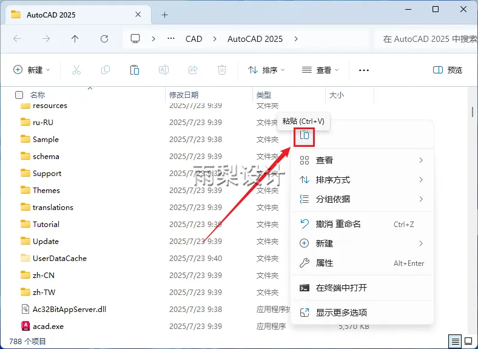Click the Copy icon in toolbar
The height and width of the screenshot is (349, 478).
click(105, 70)
